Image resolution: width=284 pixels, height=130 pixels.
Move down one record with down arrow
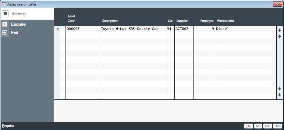(279, 88)
